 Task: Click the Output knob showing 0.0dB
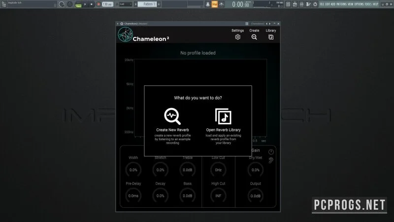point(255,196)
